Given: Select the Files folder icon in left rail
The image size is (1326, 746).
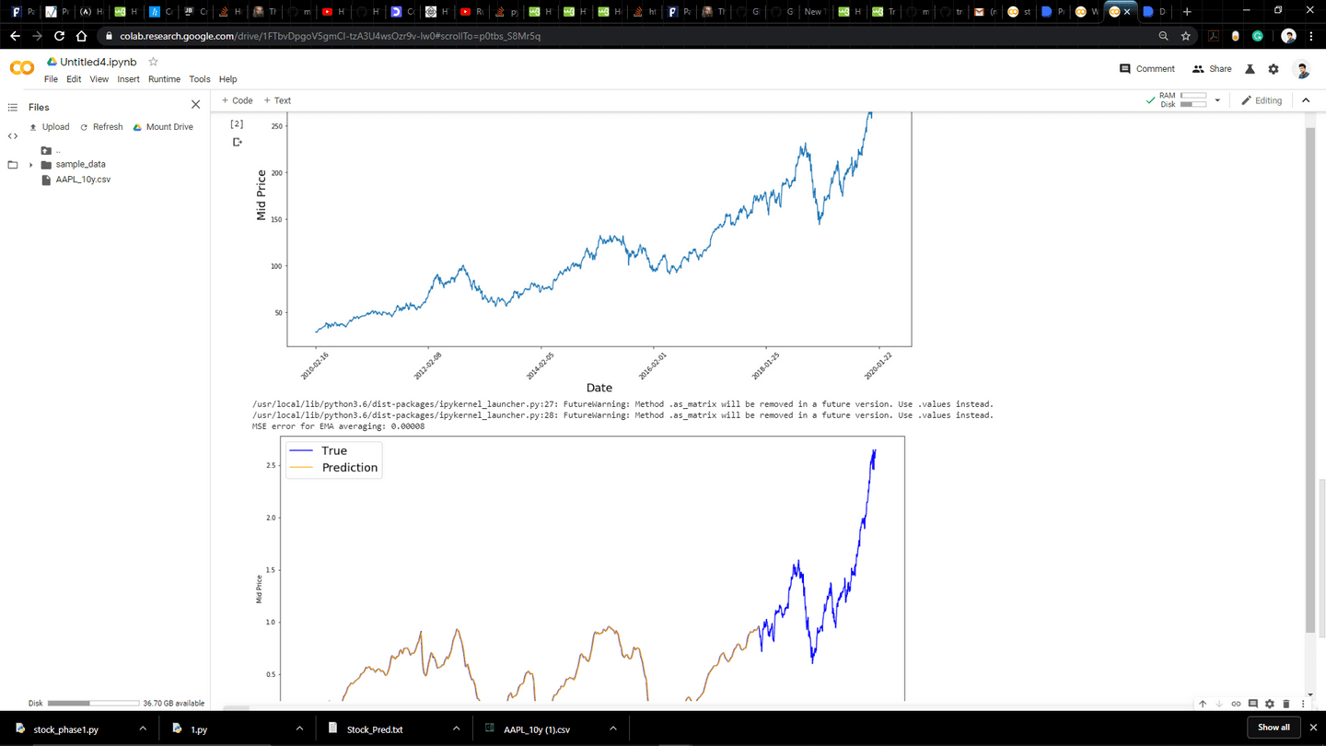Looking at the screenshot, I should [x=13, y=165].
